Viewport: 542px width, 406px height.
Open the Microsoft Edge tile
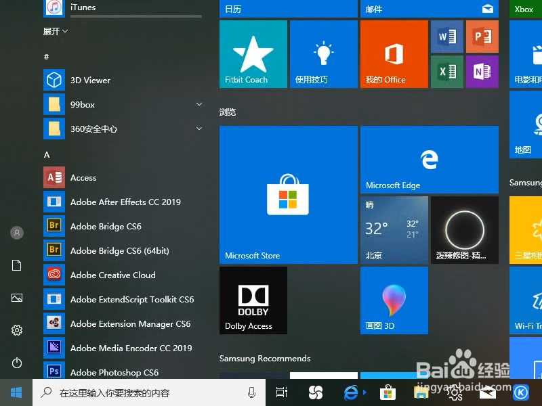[x=430, y=160]
